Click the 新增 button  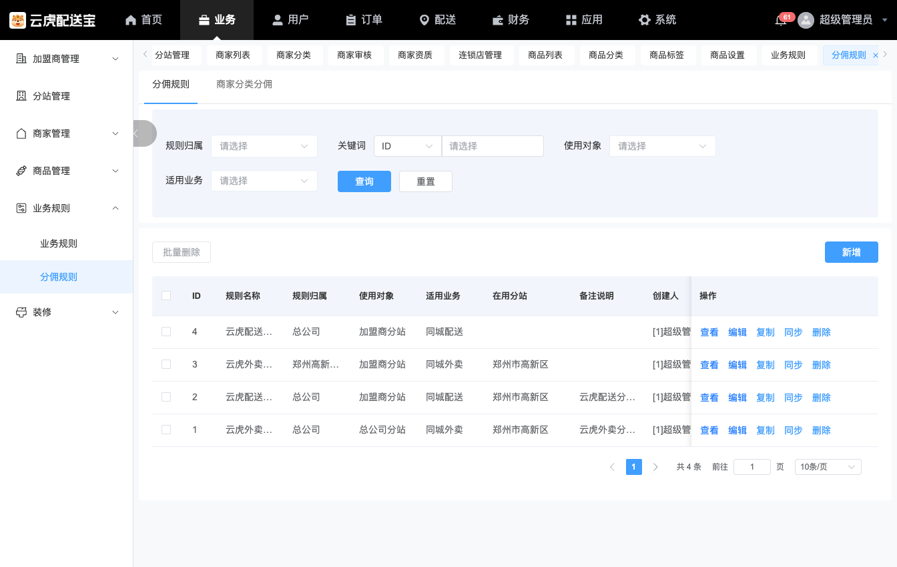(852, 252)
